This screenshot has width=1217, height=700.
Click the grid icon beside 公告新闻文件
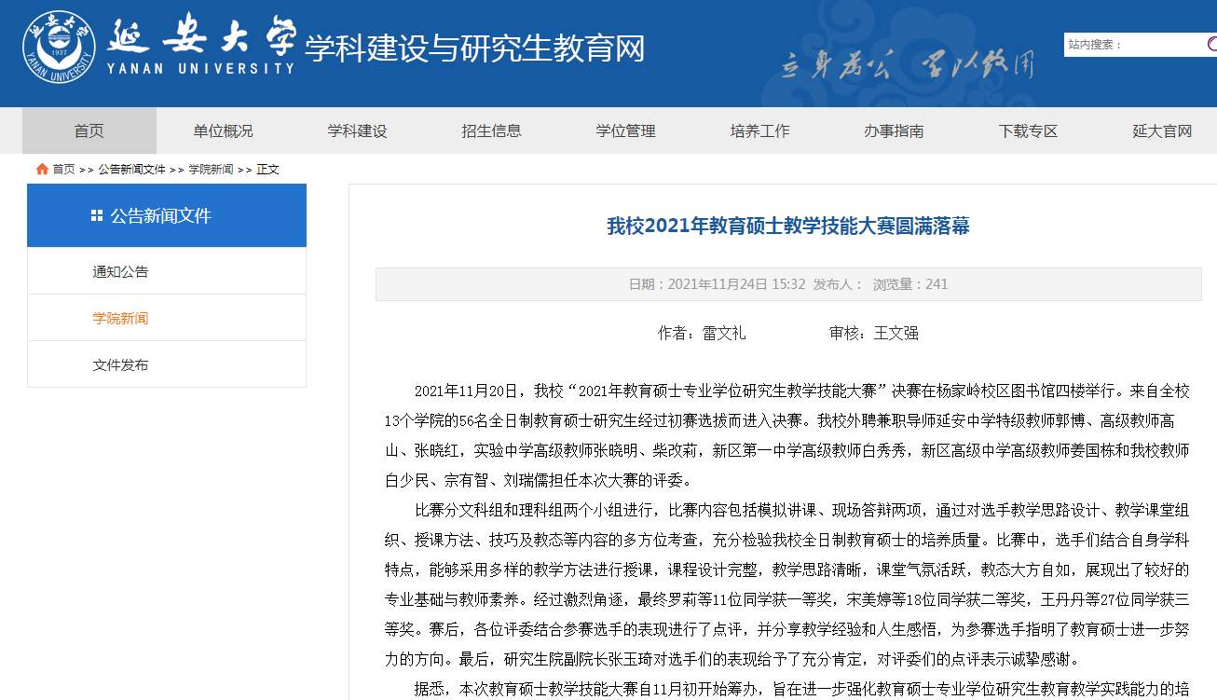coord(96,215)
